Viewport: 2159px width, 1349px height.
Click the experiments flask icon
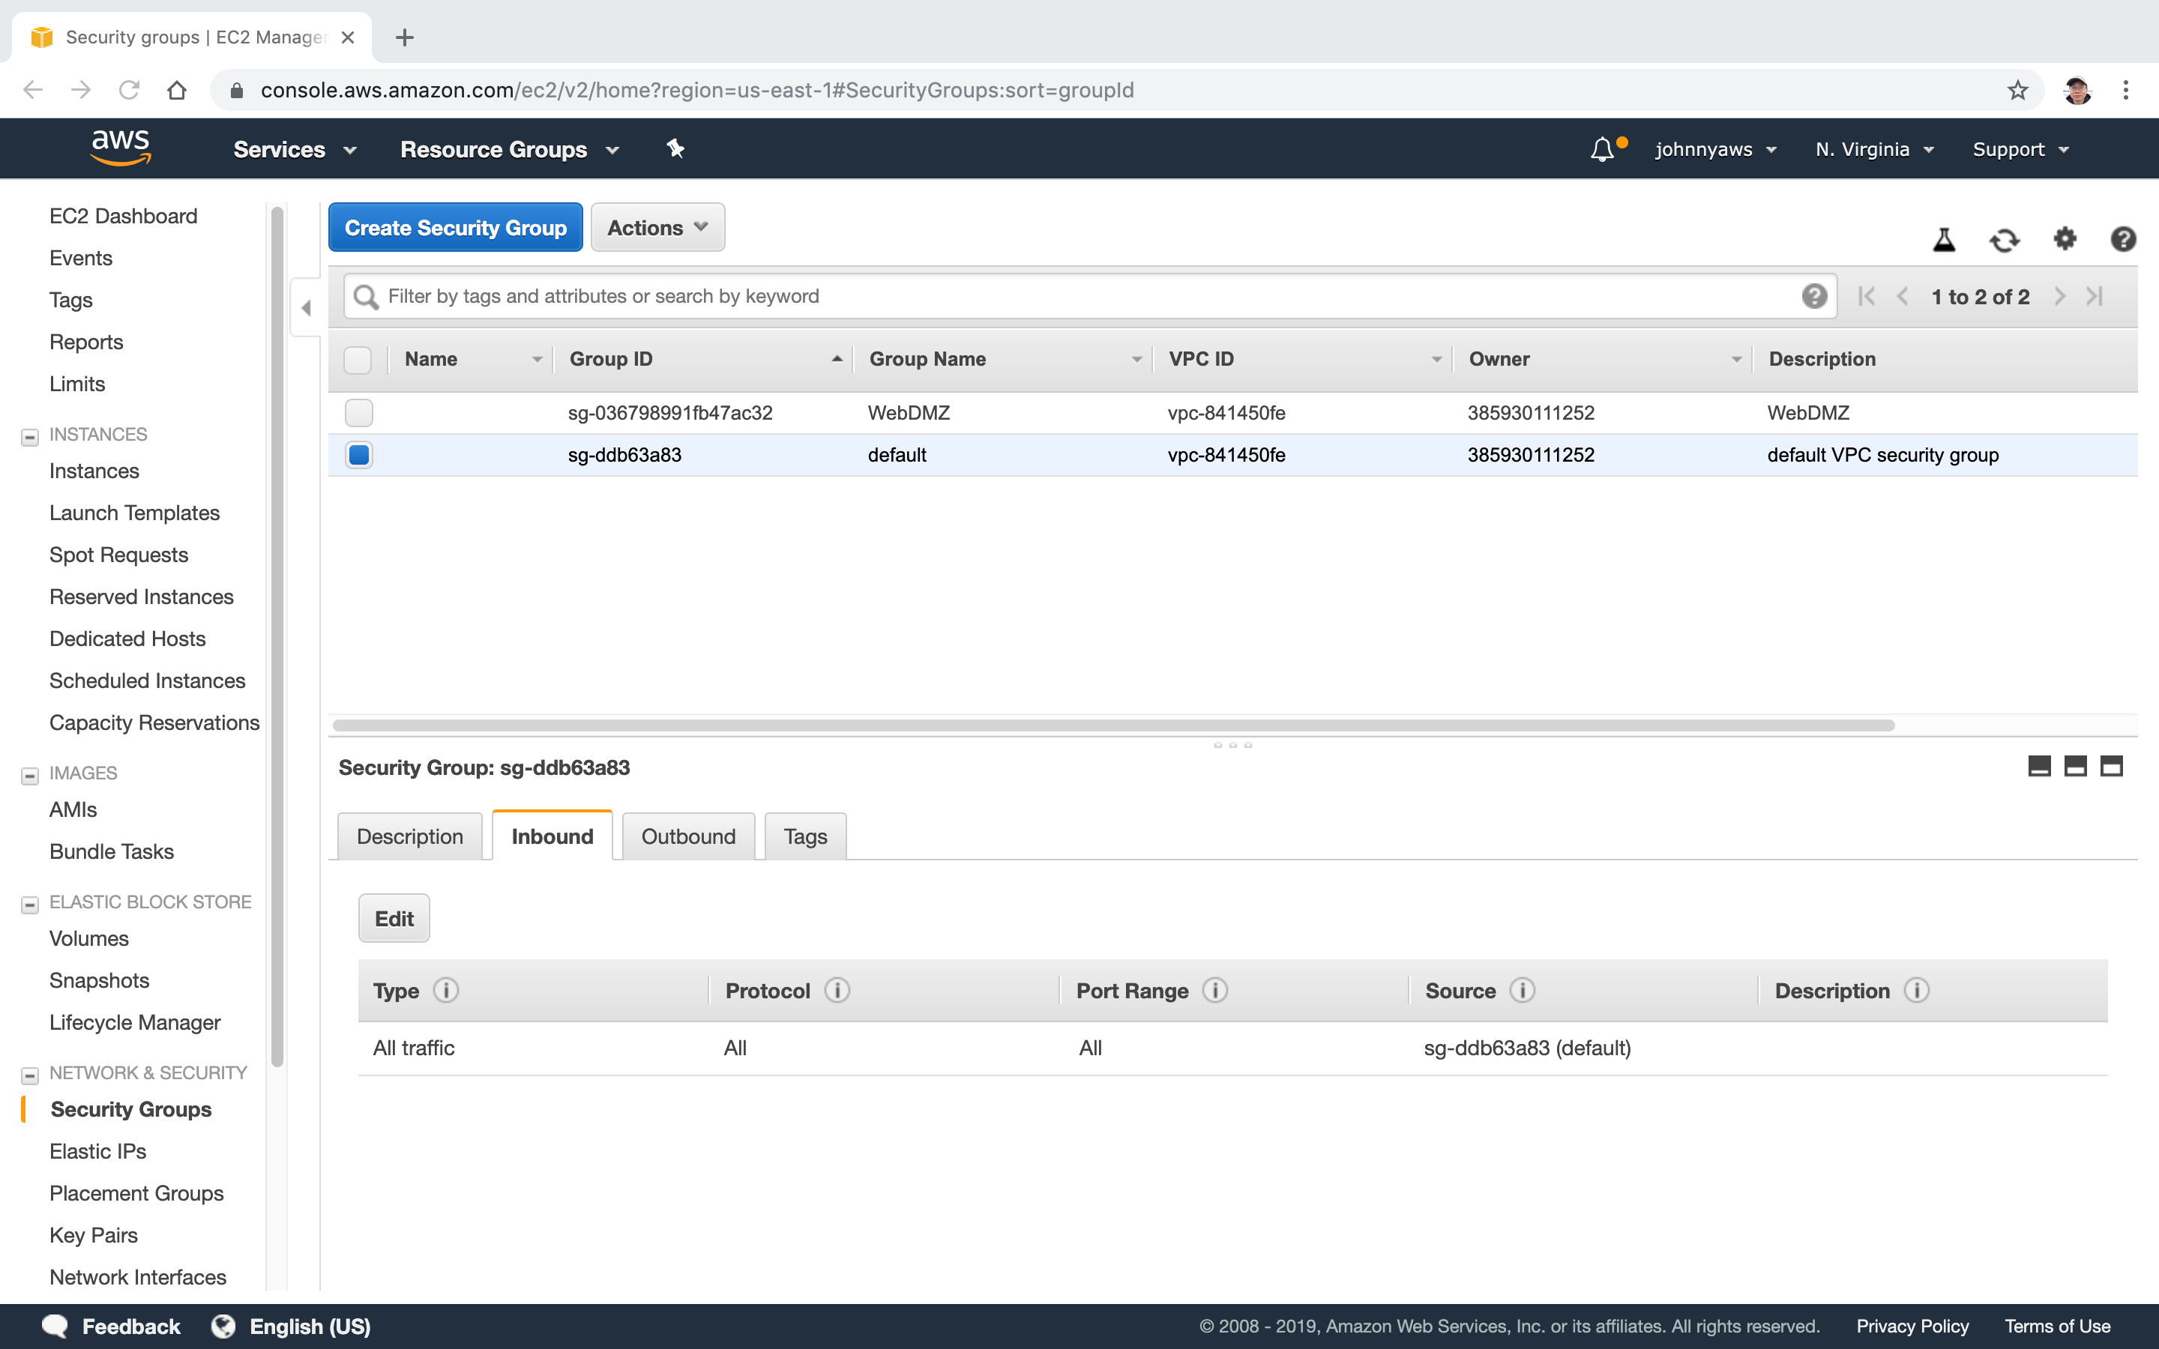click(1944, 239)
